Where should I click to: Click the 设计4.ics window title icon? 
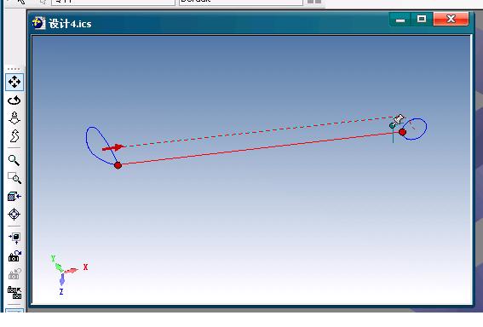38,23
